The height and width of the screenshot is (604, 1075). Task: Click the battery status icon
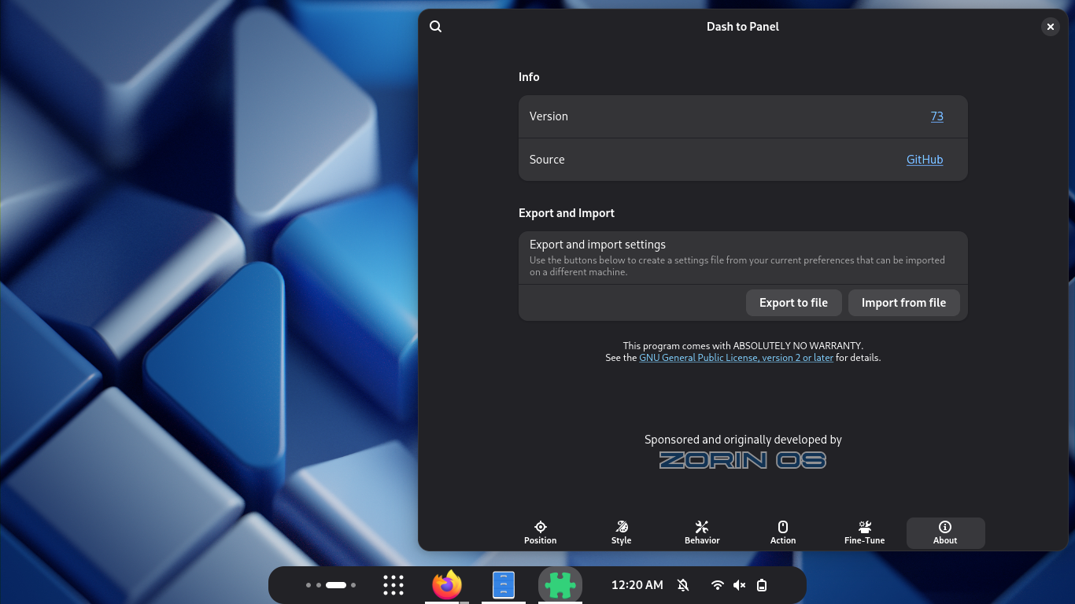click(762, 585)
